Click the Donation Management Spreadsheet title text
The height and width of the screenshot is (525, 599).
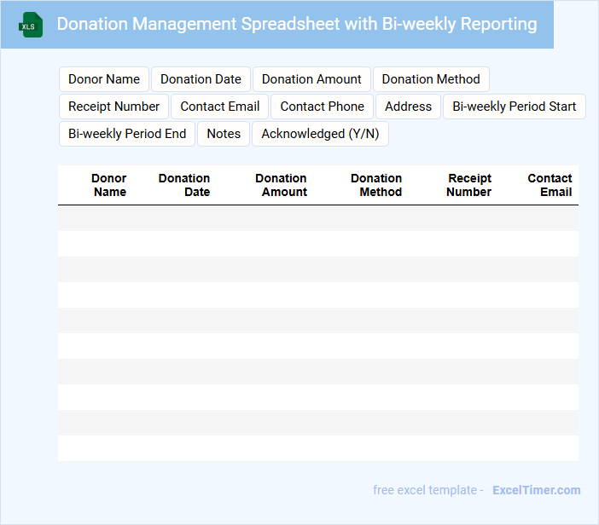[297, 24]
